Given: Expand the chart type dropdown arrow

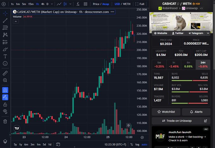Looking at the screenshot, I should 70,4.
